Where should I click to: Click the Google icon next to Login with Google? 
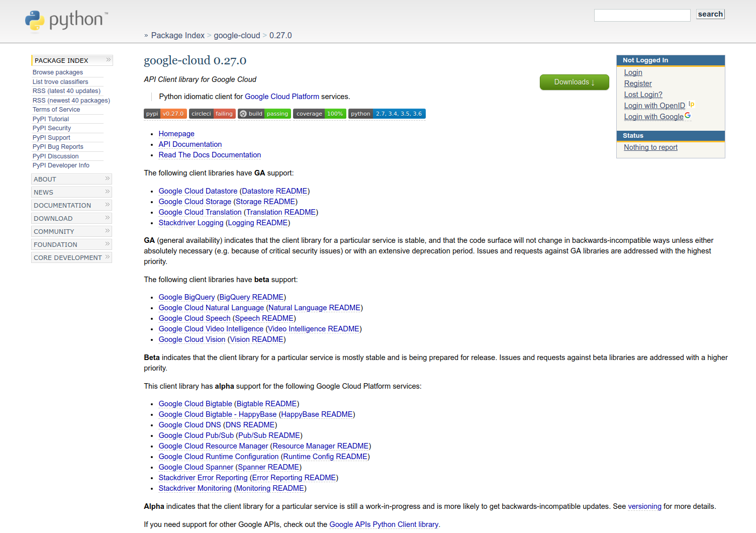coord(688,116)
